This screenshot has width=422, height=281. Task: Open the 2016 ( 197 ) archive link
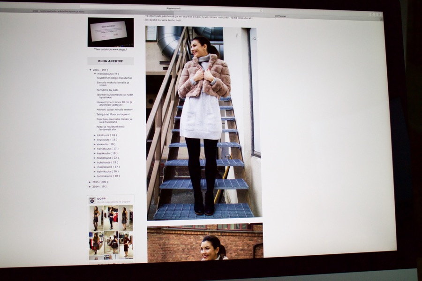(100, 70)
